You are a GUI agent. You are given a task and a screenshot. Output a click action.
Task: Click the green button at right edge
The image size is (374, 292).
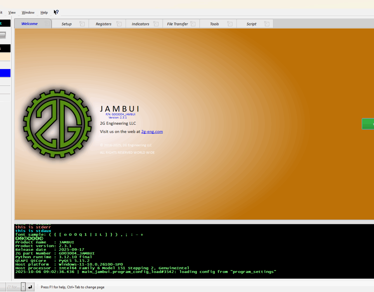coord(368,124)
